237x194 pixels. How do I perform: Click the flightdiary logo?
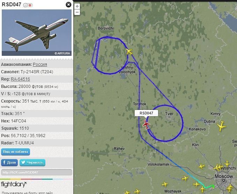(14, 185)
